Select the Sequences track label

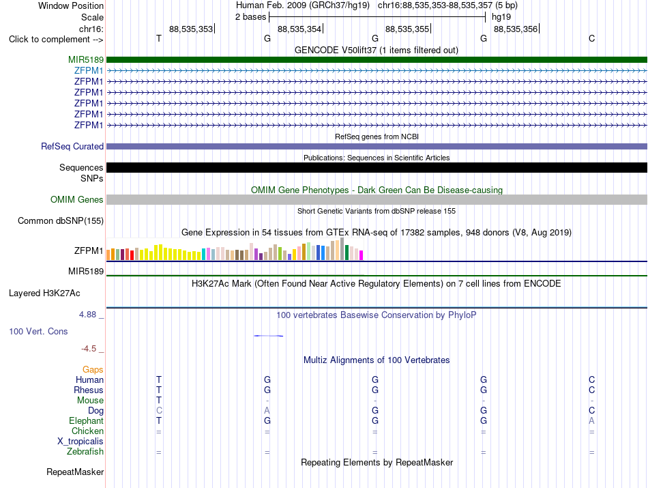pyautogui.click(x=81, y=167)
